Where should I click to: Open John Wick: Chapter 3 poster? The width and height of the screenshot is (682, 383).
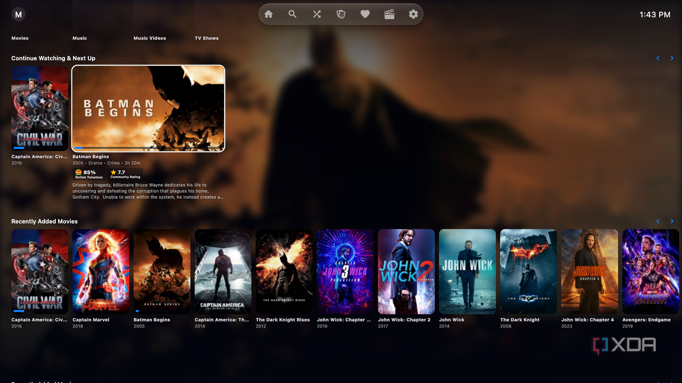point(345,272)
